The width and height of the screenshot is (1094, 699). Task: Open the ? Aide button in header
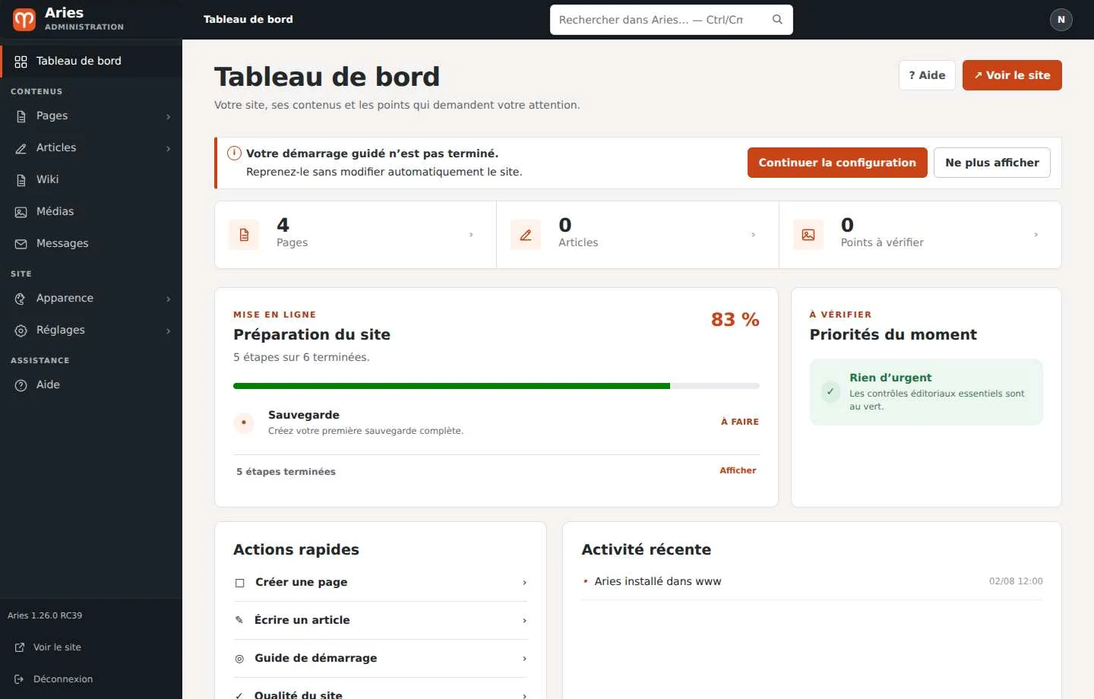927,75
